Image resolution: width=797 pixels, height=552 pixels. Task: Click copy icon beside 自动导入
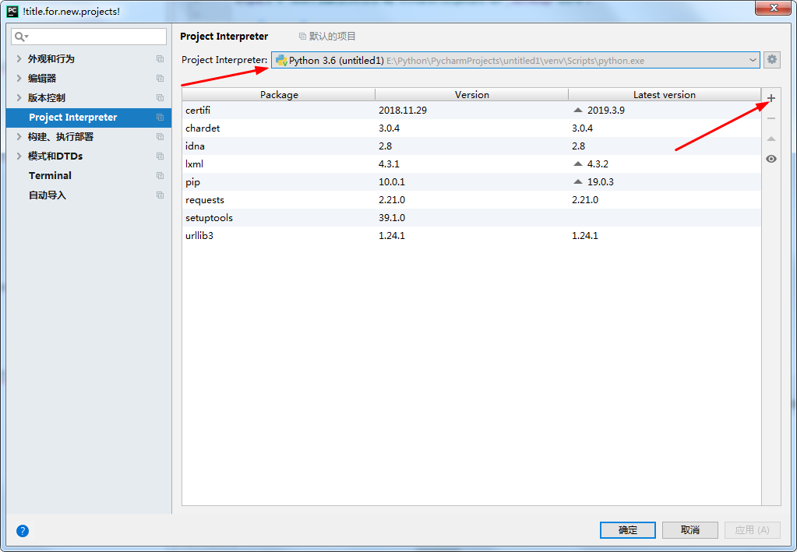point(160,195)
